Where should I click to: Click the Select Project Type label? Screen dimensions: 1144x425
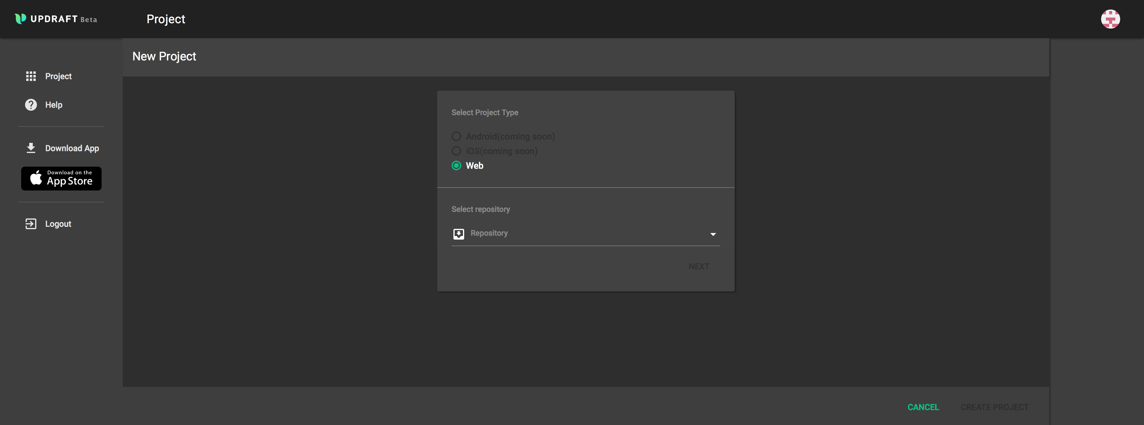(484, 113)
